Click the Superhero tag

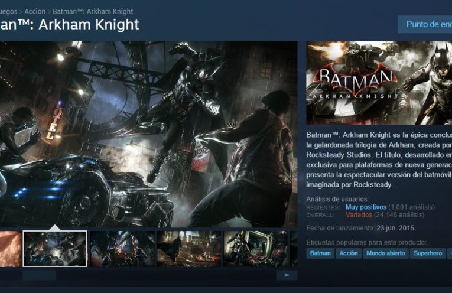pyautogui.click(x=428, y=253)
